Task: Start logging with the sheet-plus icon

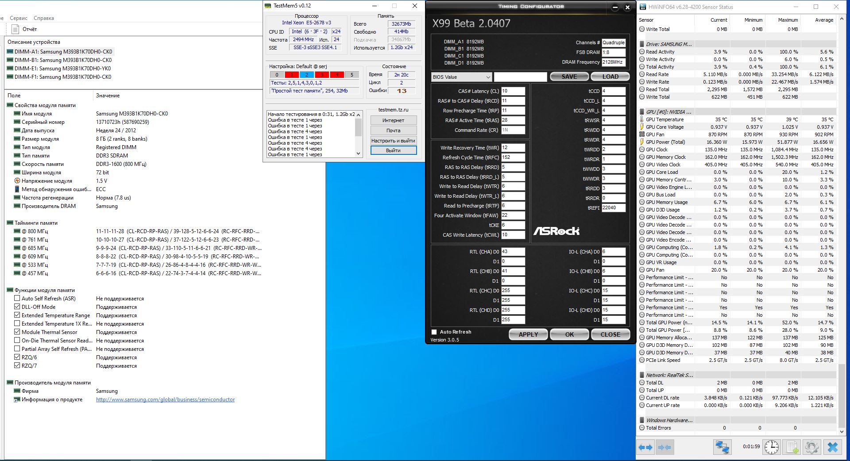Action: 792,447
